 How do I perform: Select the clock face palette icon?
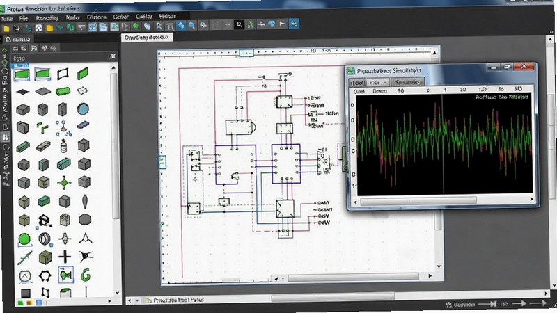point(25,275)
